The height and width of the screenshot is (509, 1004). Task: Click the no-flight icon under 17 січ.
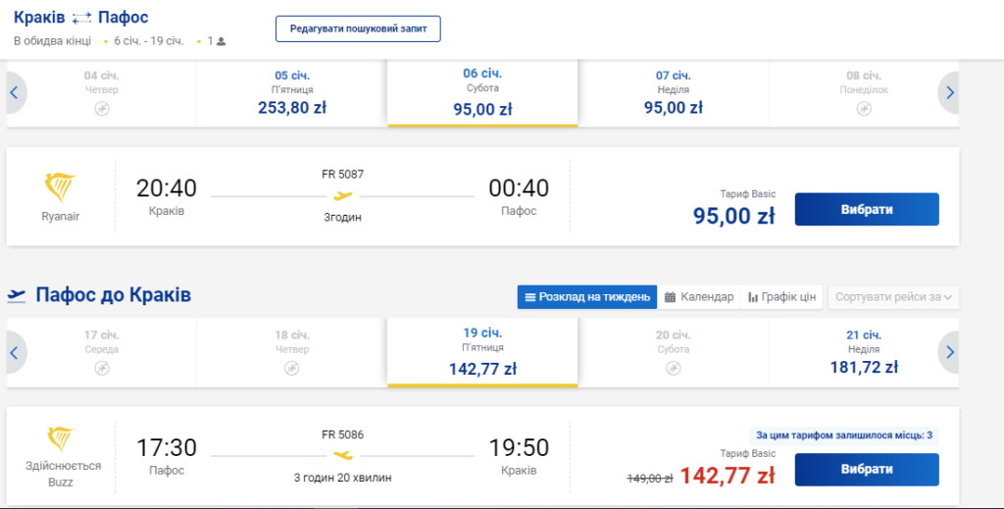pos(102,368)
